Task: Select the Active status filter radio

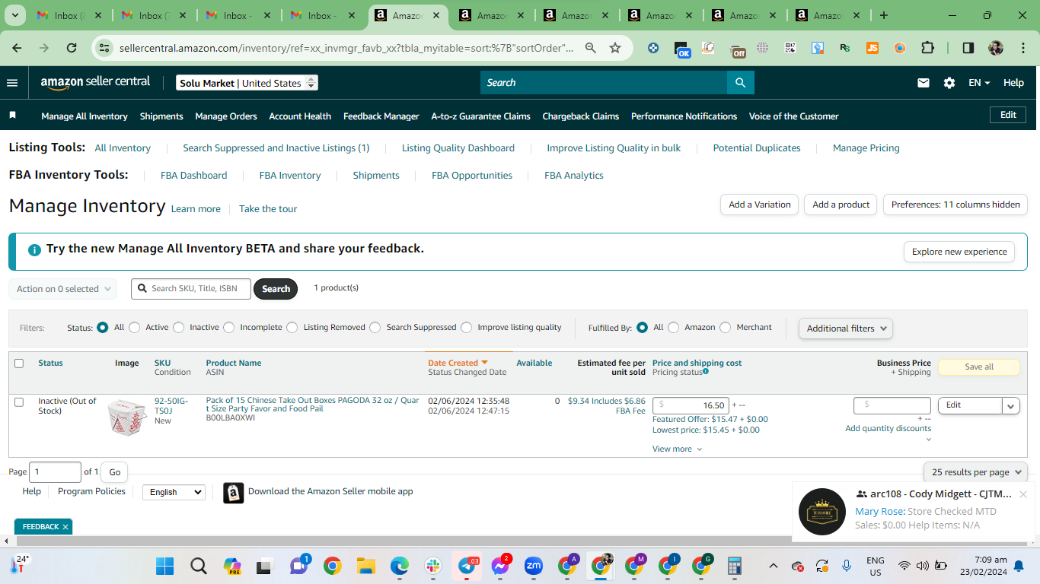Action: click(135, 328)
